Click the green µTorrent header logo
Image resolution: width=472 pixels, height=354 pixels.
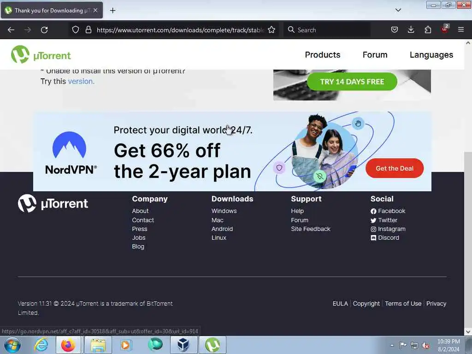tap(41, 54)
